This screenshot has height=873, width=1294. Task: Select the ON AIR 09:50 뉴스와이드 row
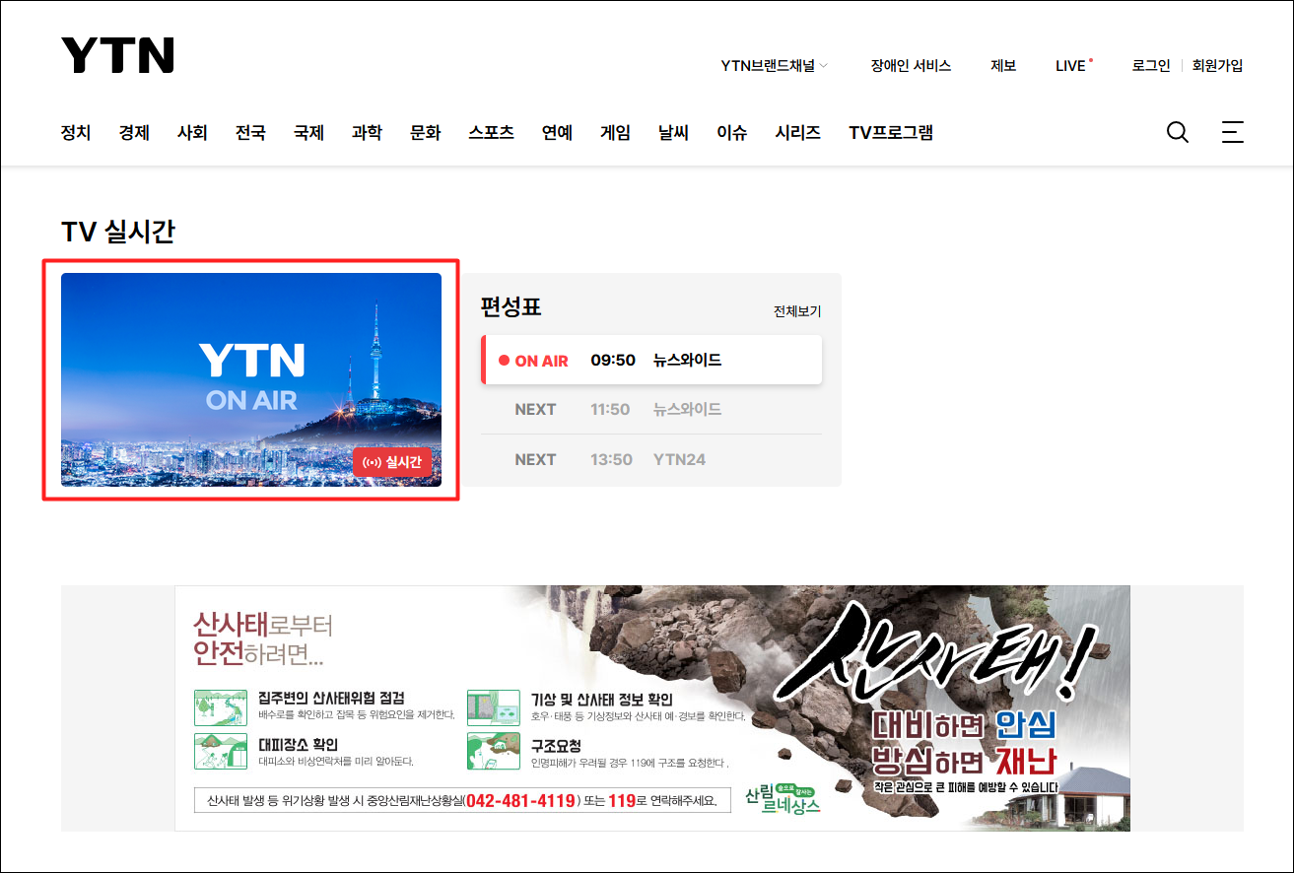(x=651, y=360)
